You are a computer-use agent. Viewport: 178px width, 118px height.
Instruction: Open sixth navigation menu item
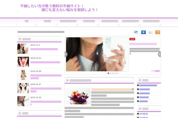[131, 22]
